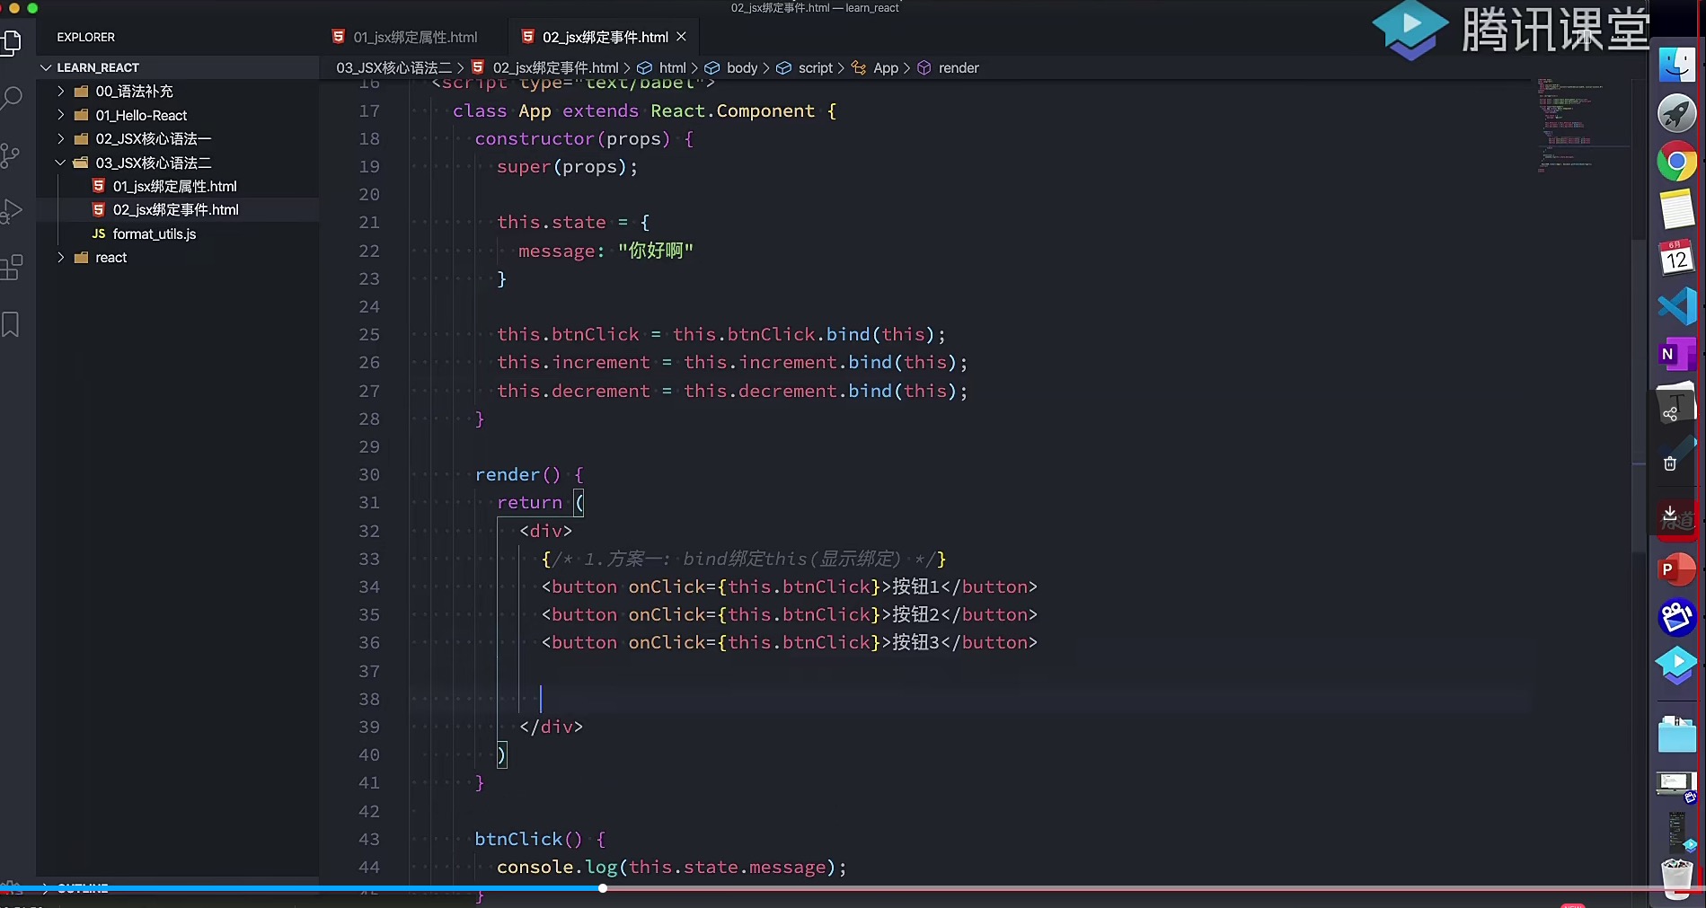The image size is (1706, 908).
Task: Open Finder from the dock
Action: click(x=1676, y=65)
